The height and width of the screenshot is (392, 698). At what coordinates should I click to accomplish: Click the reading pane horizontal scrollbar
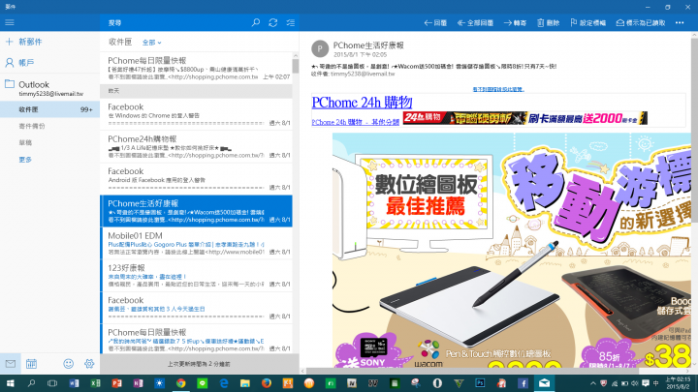(x=472, y=371)
